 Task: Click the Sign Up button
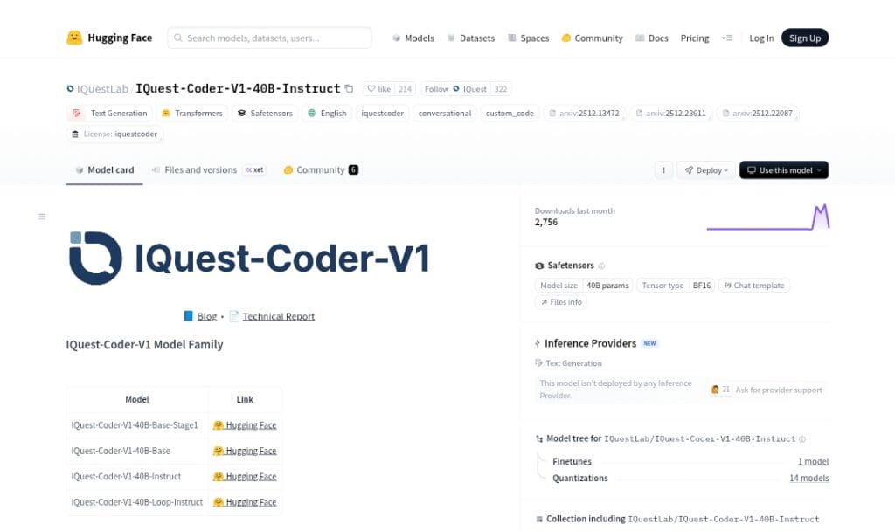click(x=804, y=38)
